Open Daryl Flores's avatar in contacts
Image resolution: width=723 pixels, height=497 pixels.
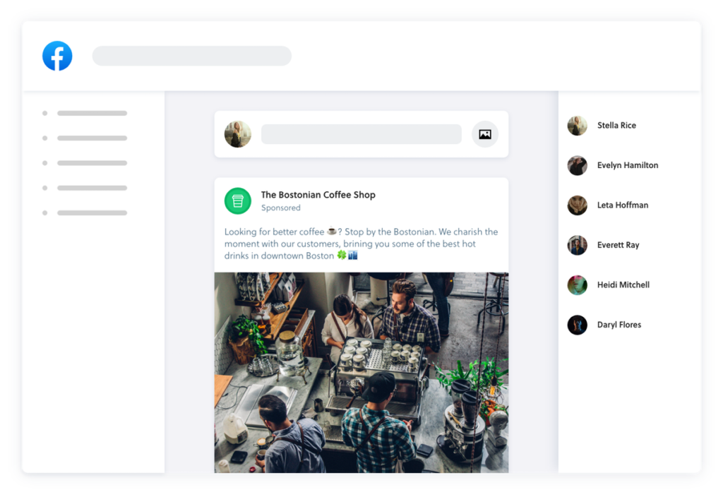[x=577, y=325]
